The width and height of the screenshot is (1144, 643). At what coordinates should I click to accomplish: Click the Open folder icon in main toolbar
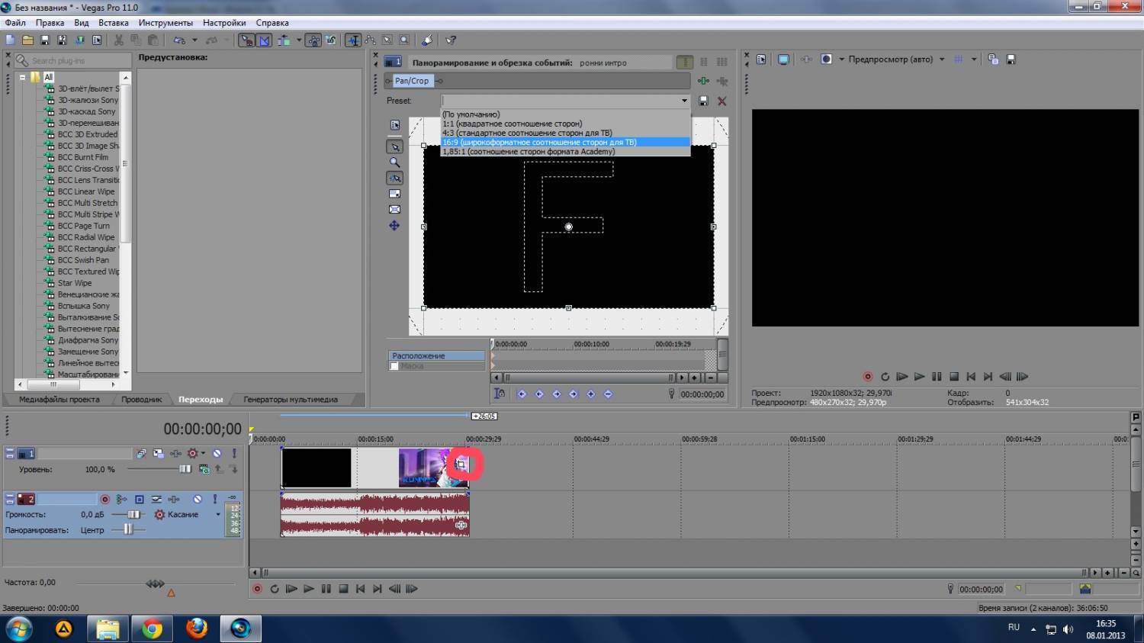point(27,40)
